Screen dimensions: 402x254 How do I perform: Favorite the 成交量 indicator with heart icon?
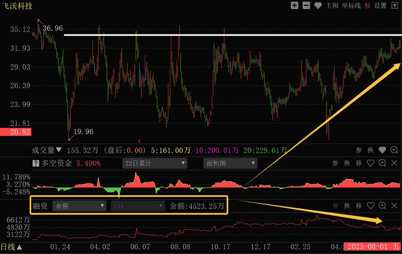tap(382, 150)
